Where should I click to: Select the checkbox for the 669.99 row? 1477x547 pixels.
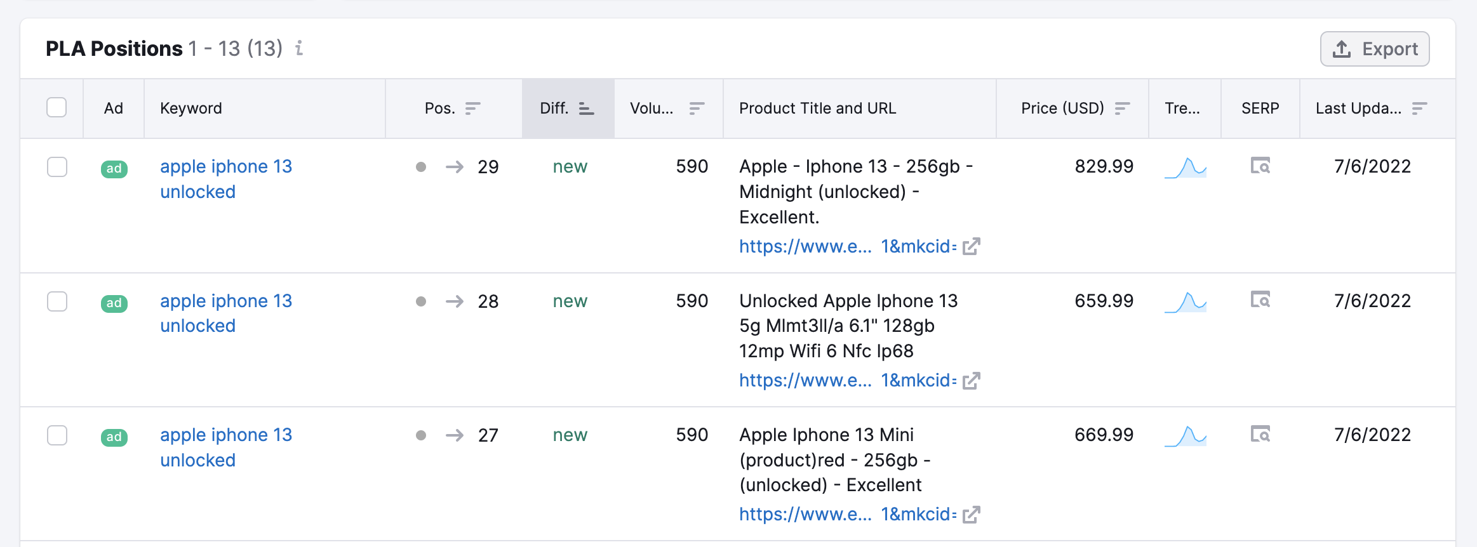point(57,436)
